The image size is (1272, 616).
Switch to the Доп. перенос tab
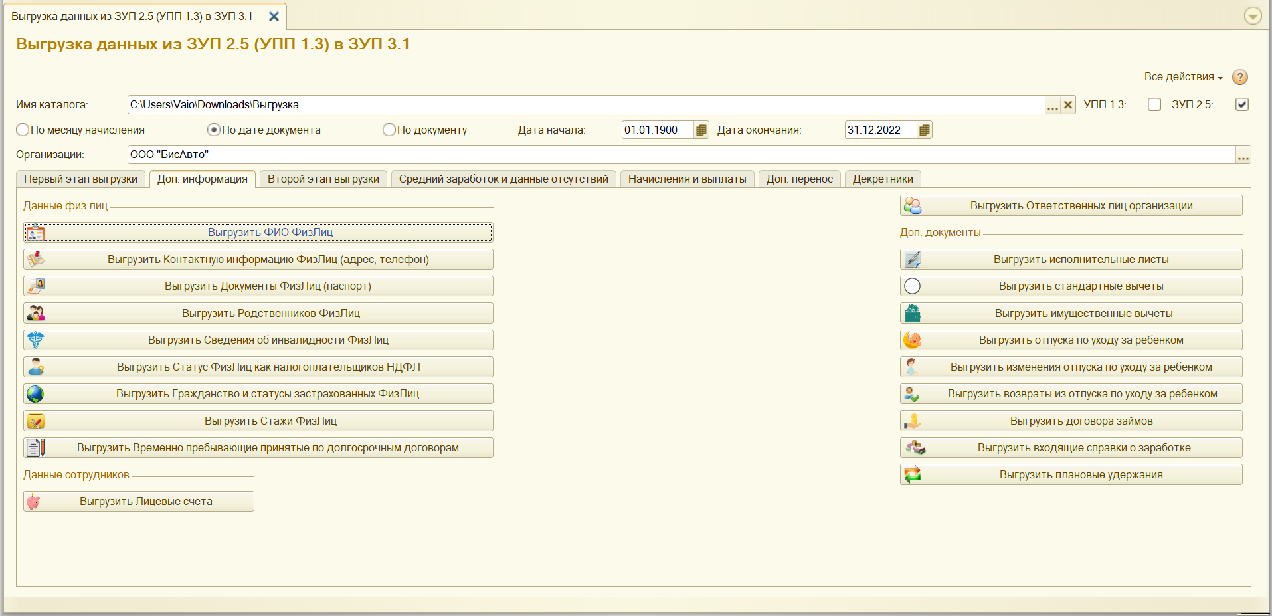pos(800,179)
